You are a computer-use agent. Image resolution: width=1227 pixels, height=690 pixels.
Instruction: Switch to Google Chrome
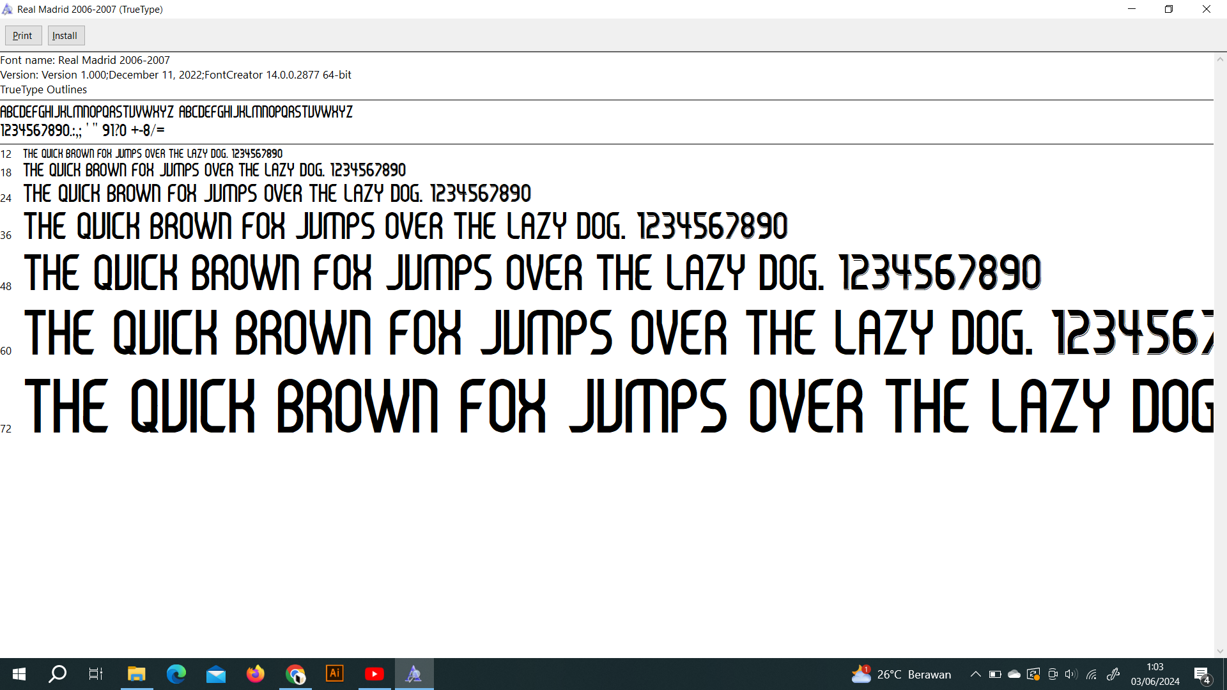pyautogui.click(x=295, y=674)
